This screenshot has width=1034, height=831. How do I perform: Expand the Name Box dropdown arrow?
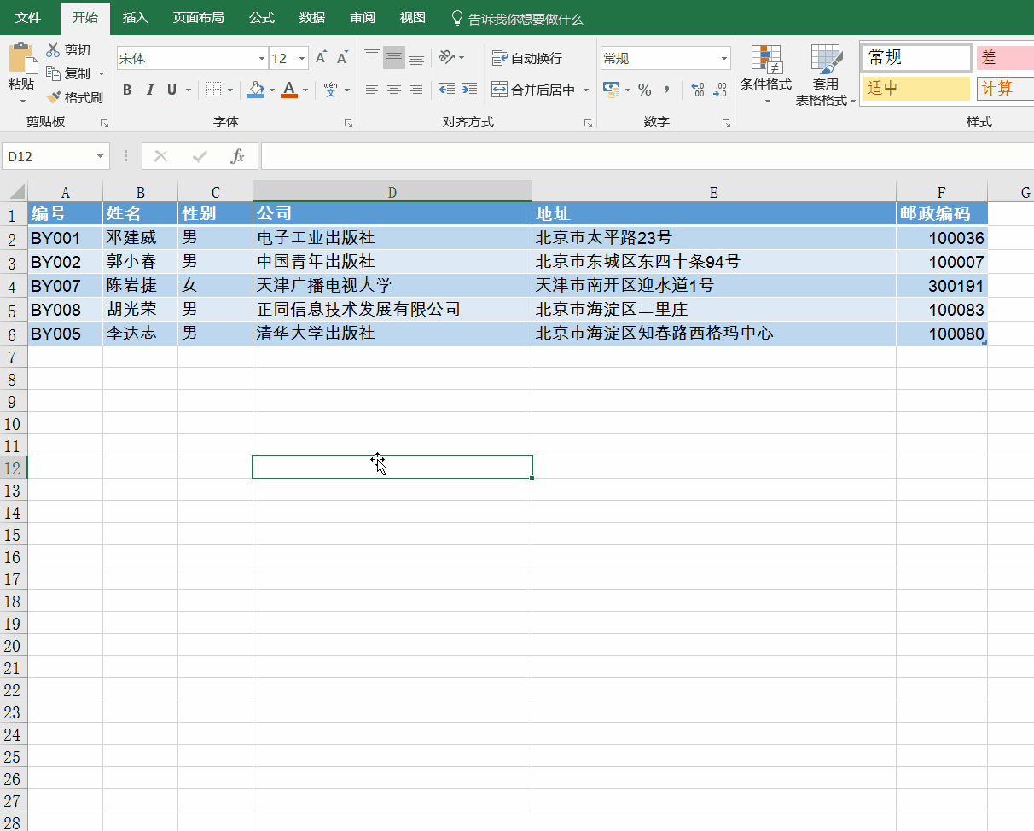(101, 156)
